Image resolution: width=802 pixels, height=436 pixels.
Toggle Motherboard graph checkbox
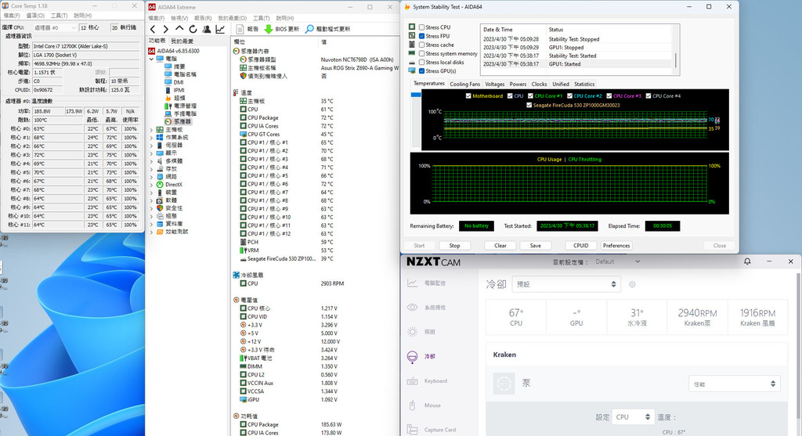(468, 95)
